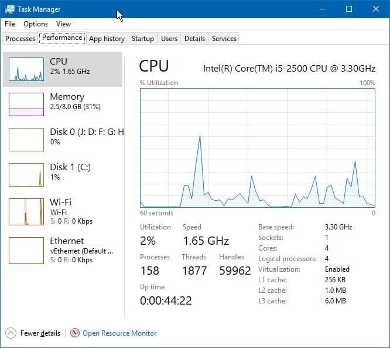The image size is (390, 348).
Task: Click the CPU model name text
Action: pos(289,68)
